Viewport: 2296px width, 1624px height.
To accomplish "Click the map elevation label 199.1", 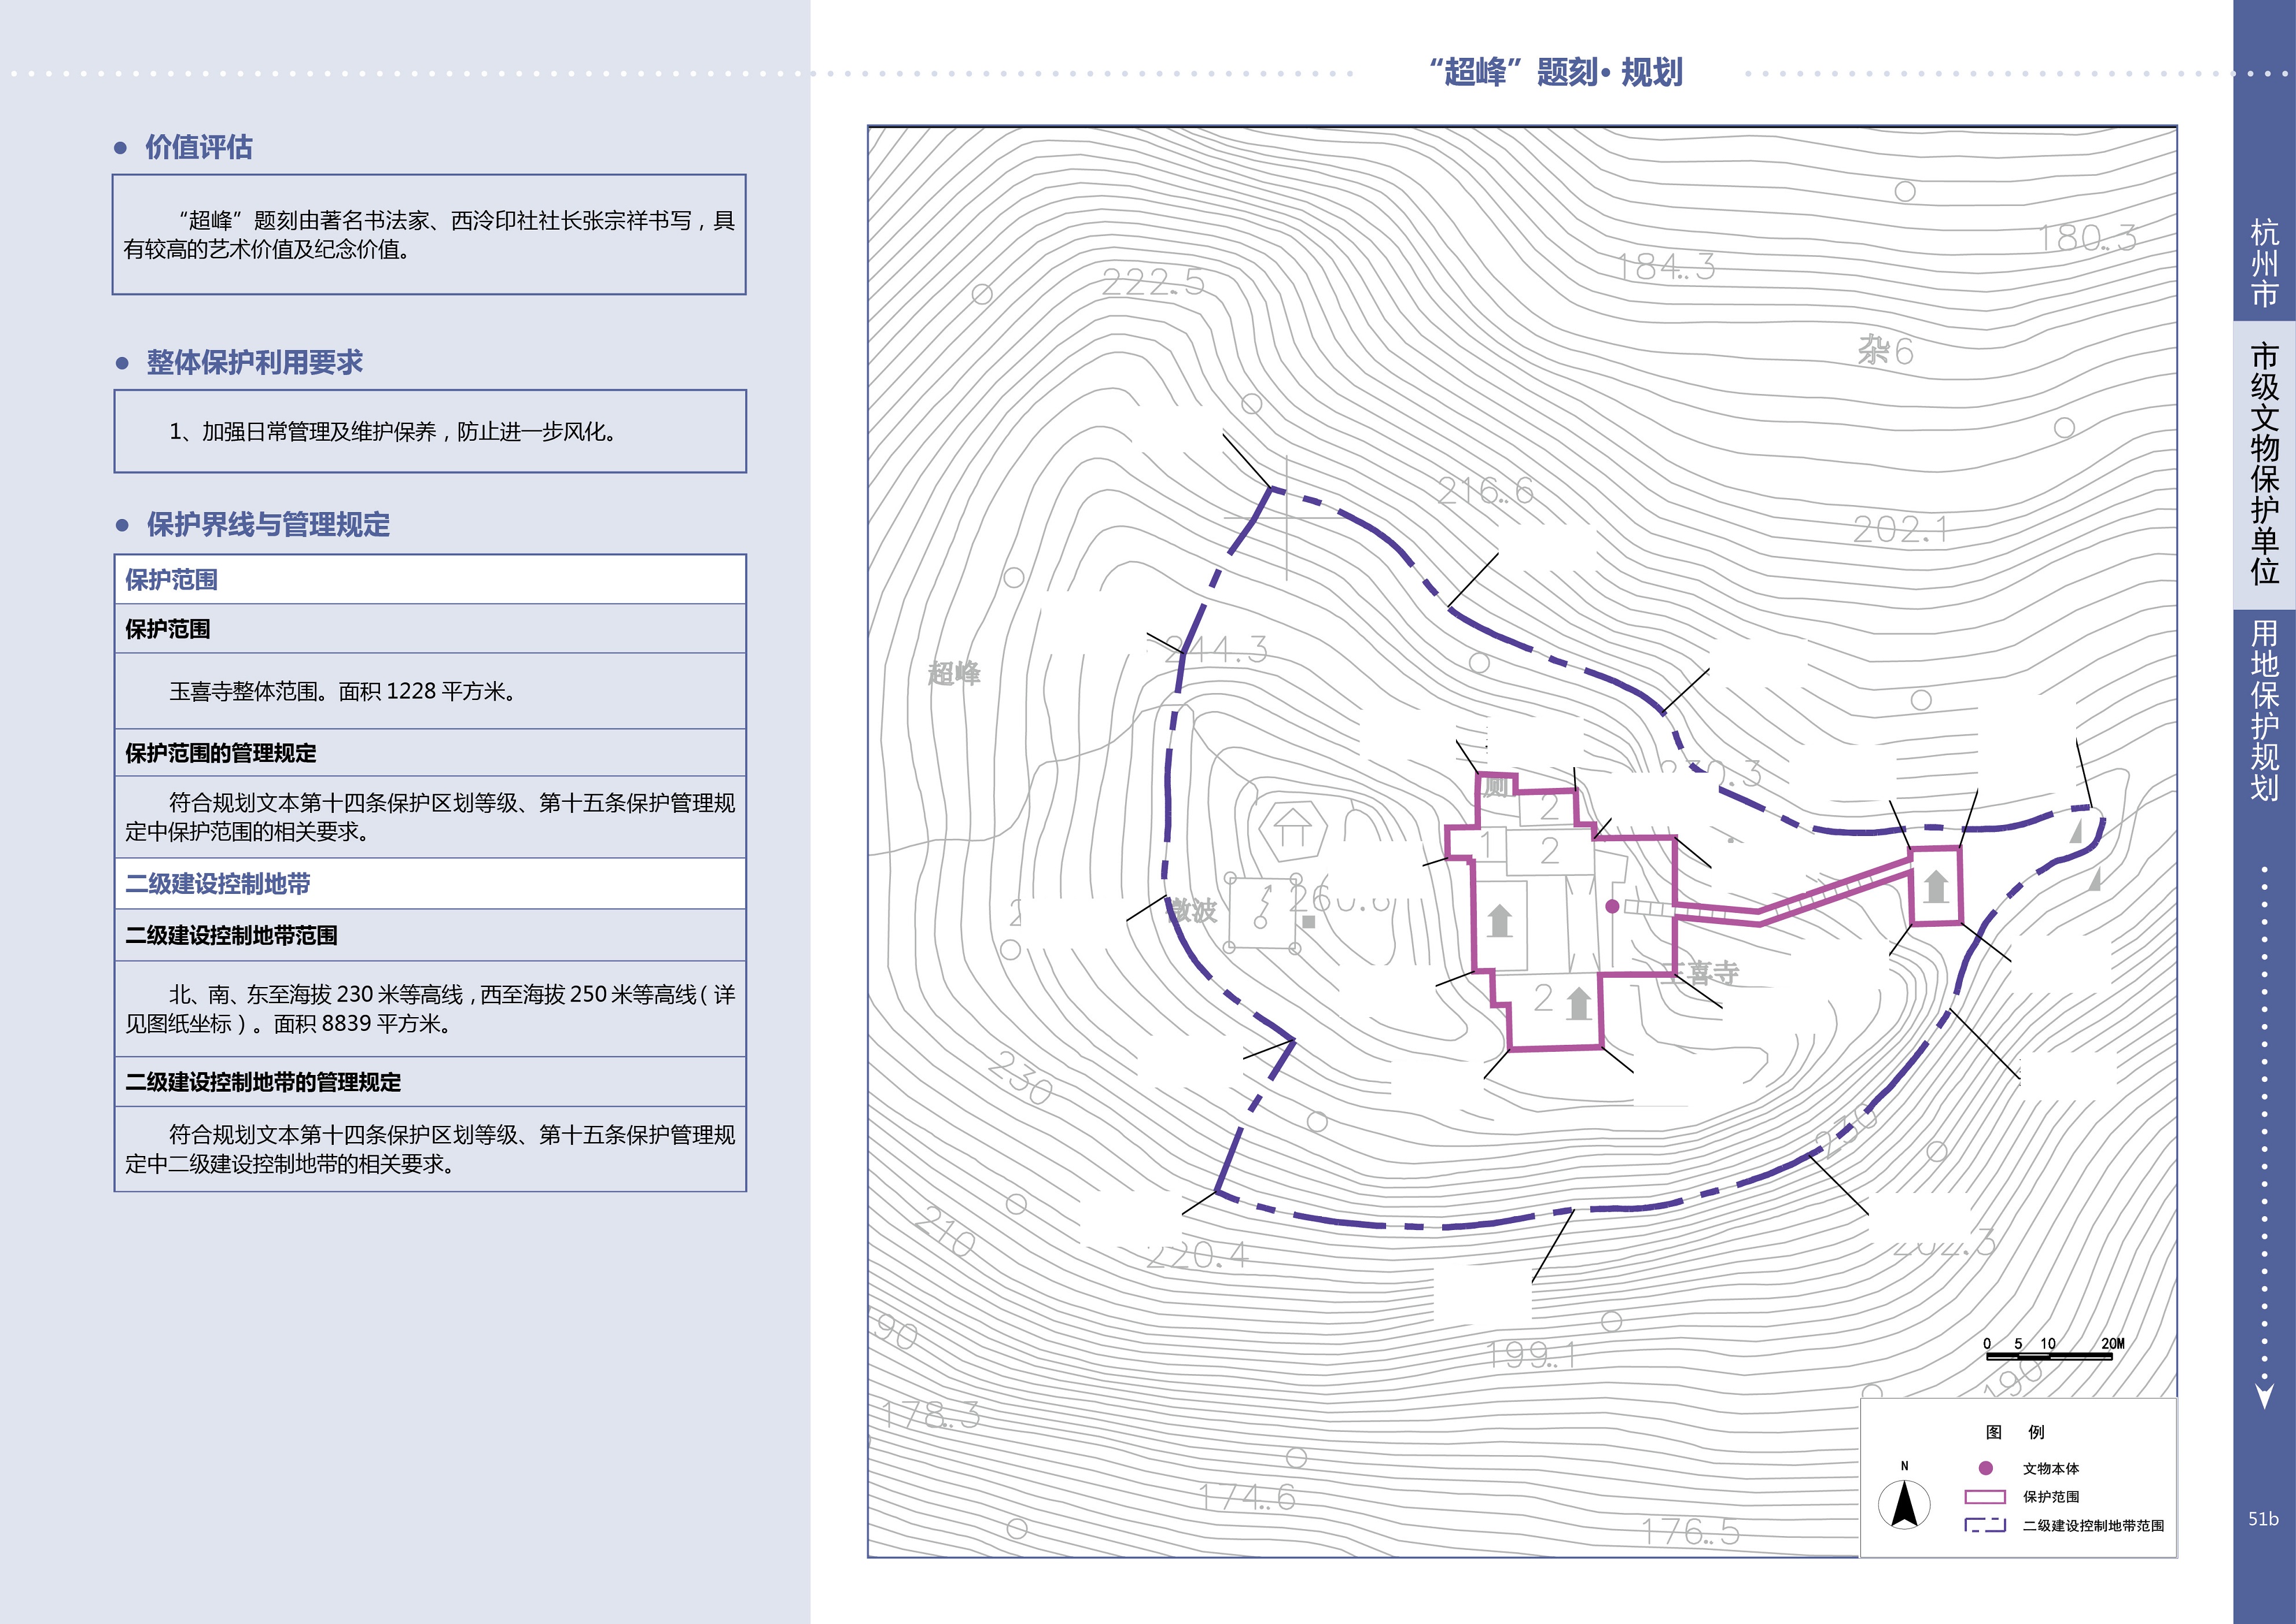I will pyautogui.click(x=1532, y=1354).
